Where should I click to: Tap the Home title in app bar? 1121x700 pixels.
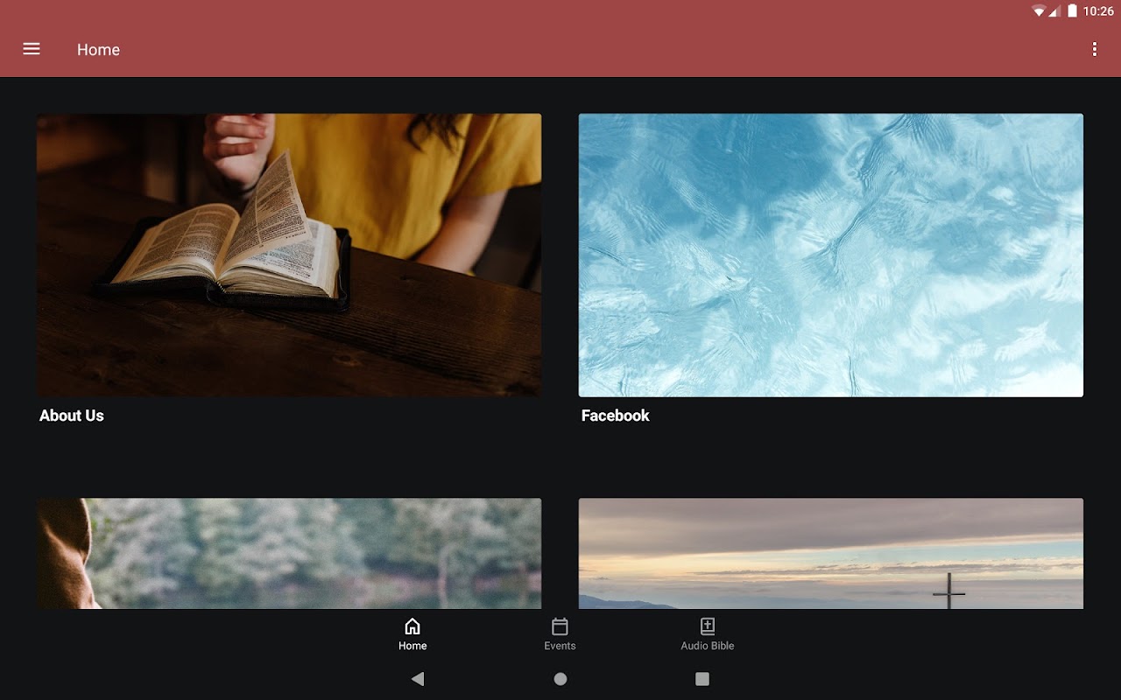point(98,50)
